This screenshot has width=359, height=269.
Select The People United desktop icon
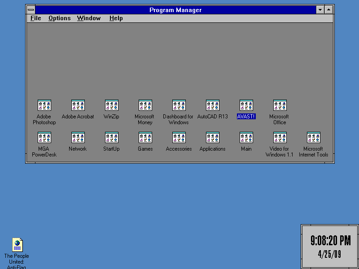pyautogui.click(x=17, y=245)
